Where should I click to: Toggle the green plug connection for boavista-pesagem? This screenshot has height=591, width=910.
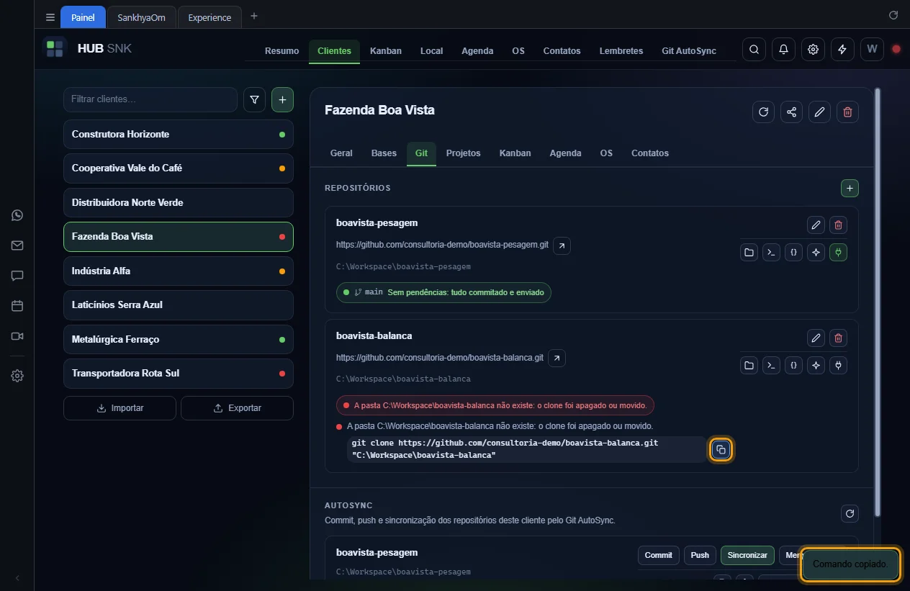838,253
